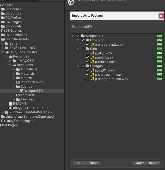
Task: Collapse the UnityBook-master folder
Action: click(x=3, y=52)
